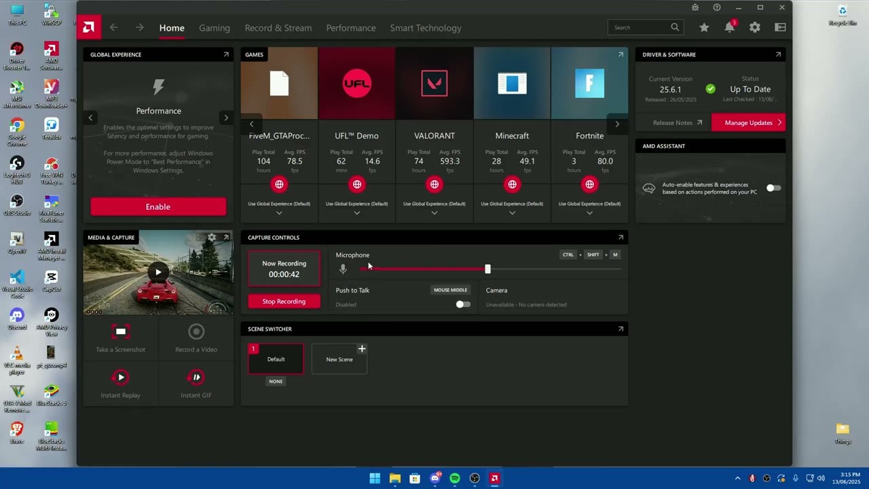Trigger Instant GIF icon
Viewport: 869px width, 489px height.
[196, 377]
